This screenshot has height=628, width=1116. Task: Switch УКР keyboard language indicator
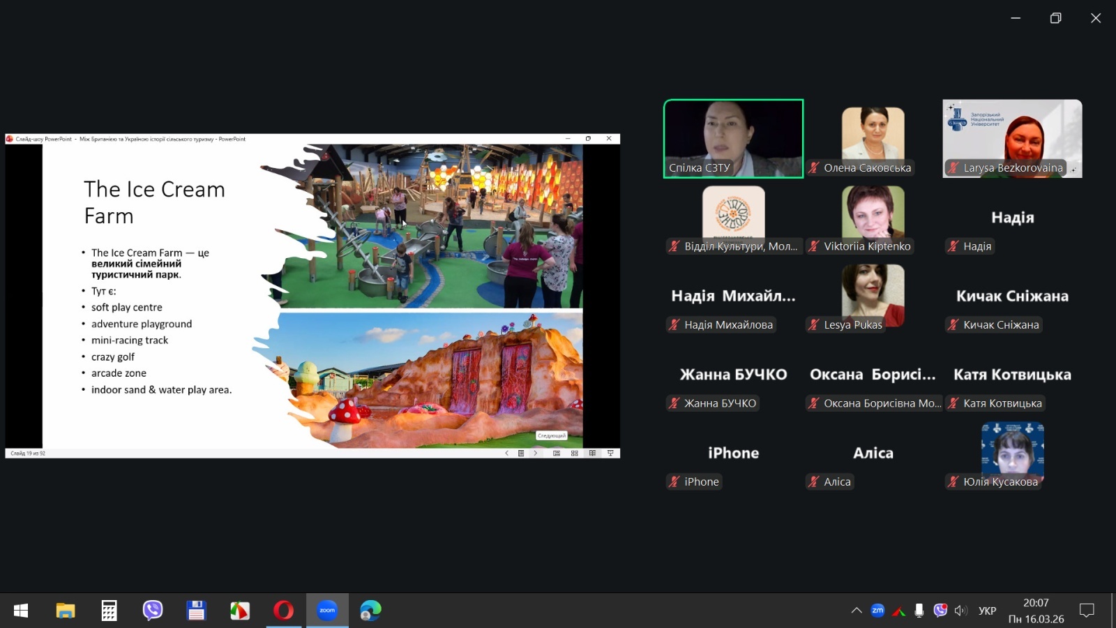tap(987, 611)
